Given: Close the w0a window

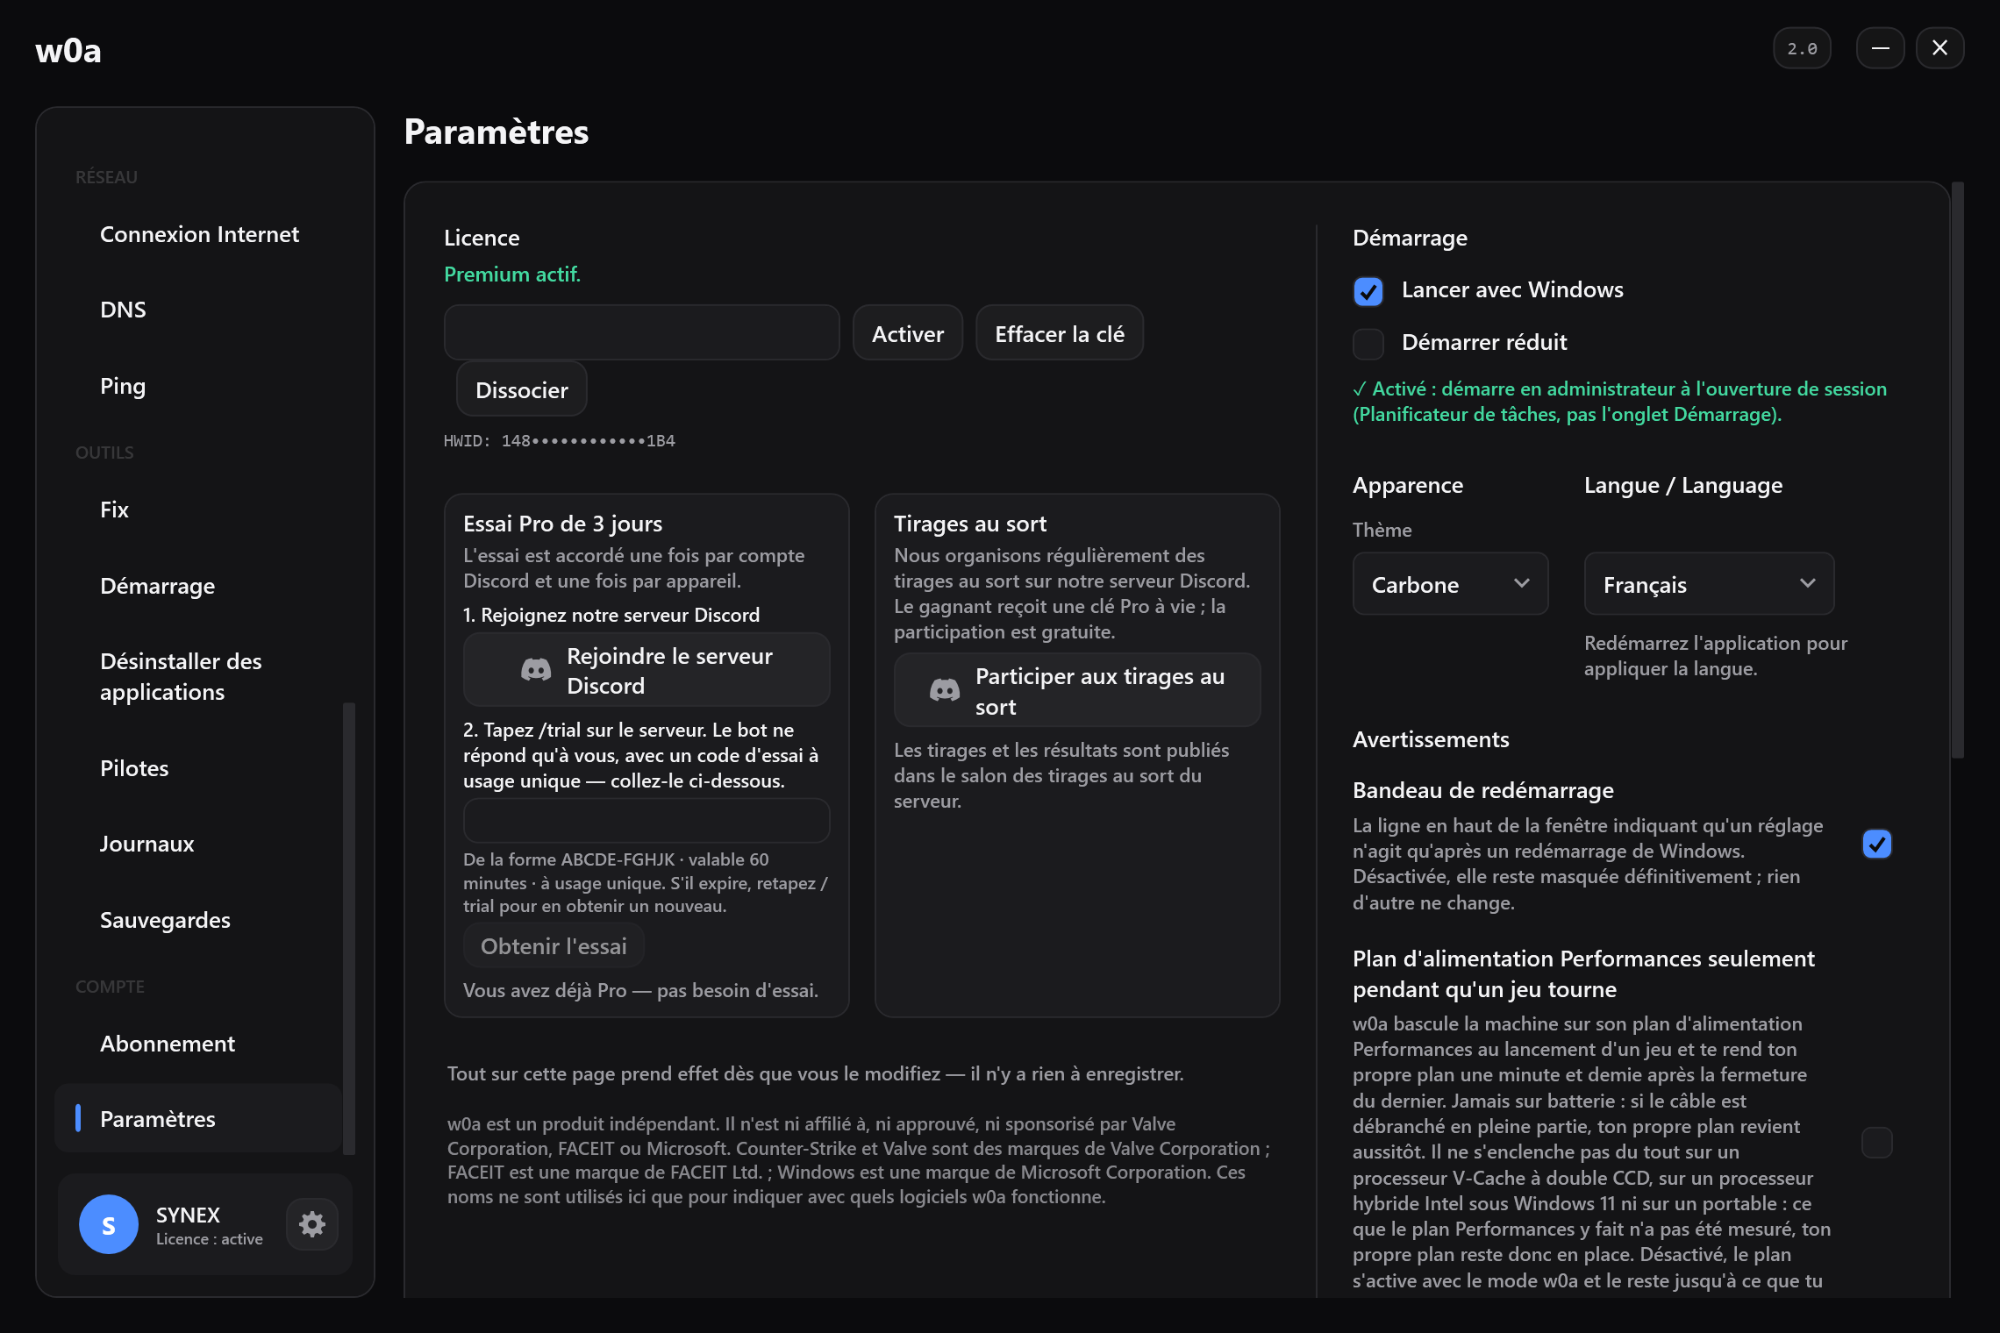Looking at the screenshot, I should point(1939,48).
